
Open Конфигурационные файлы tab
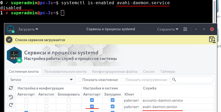(115, 71)
